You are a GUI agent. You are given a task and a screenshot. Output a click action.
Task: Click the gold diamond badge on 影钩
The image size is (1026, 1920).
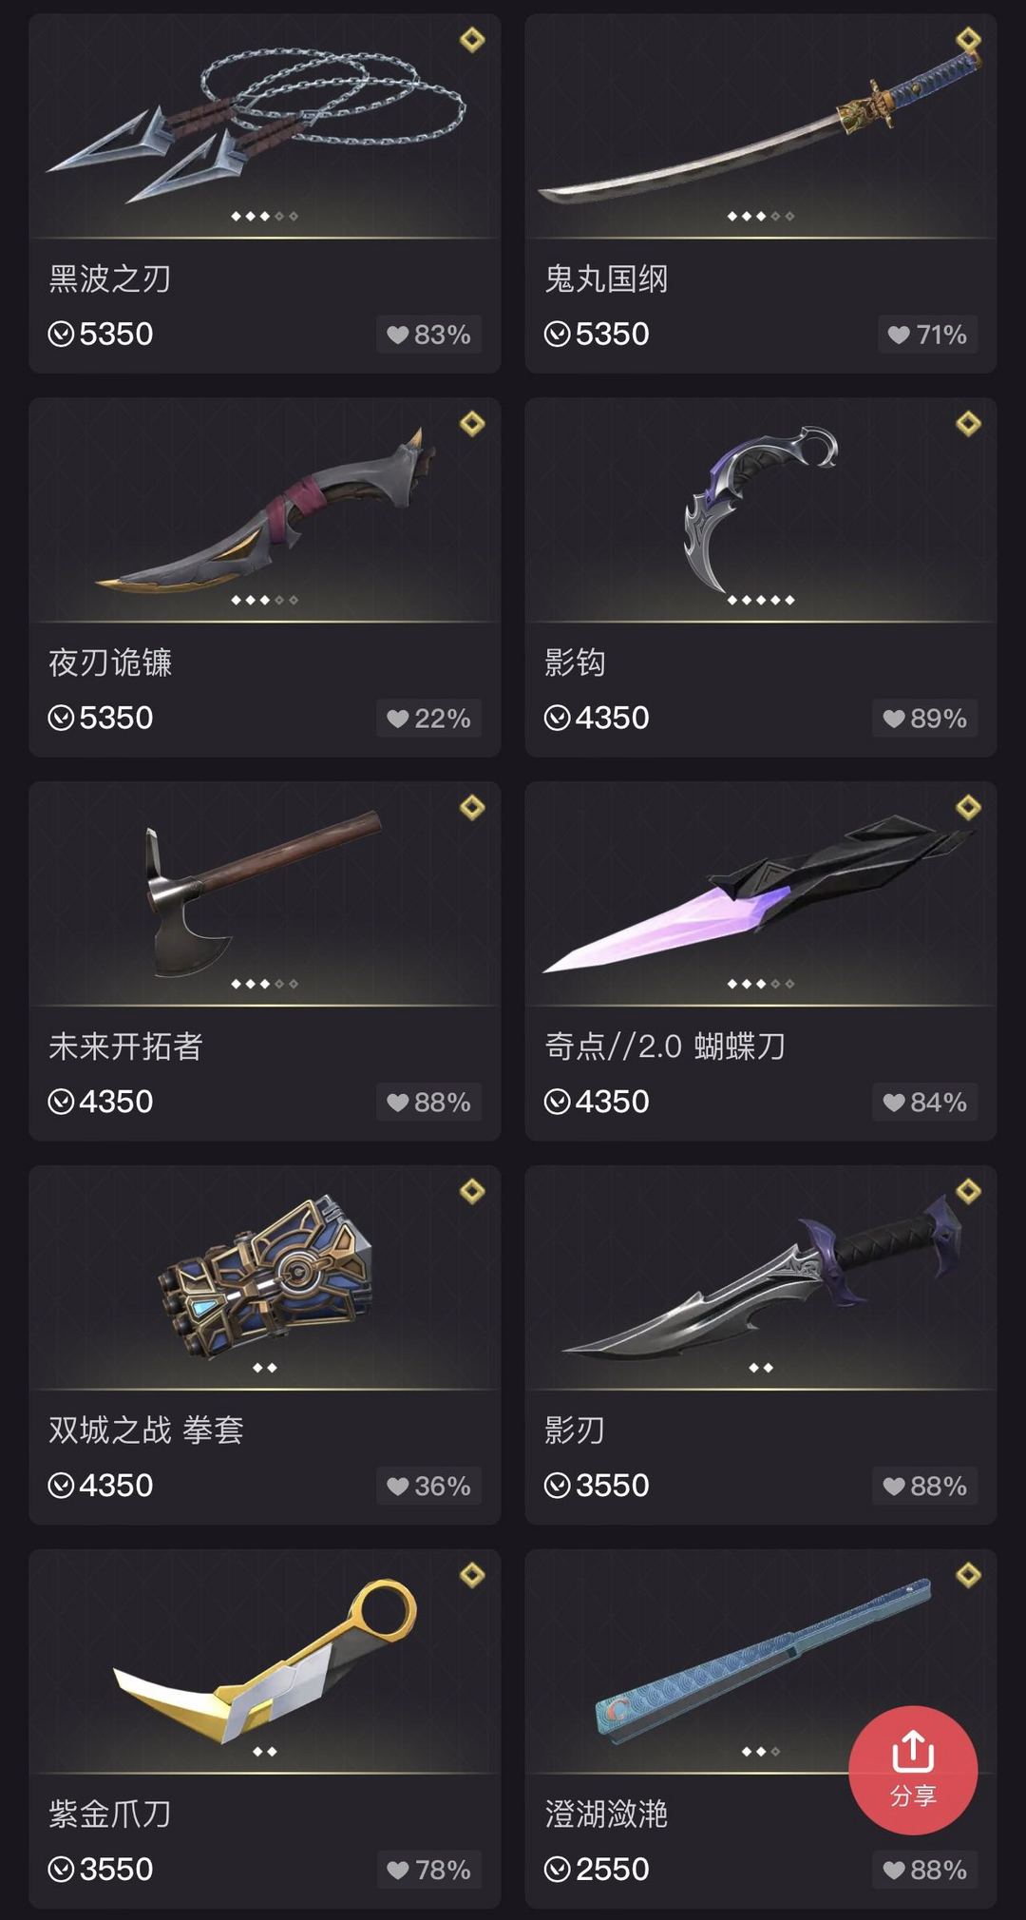tap(968, 424)
